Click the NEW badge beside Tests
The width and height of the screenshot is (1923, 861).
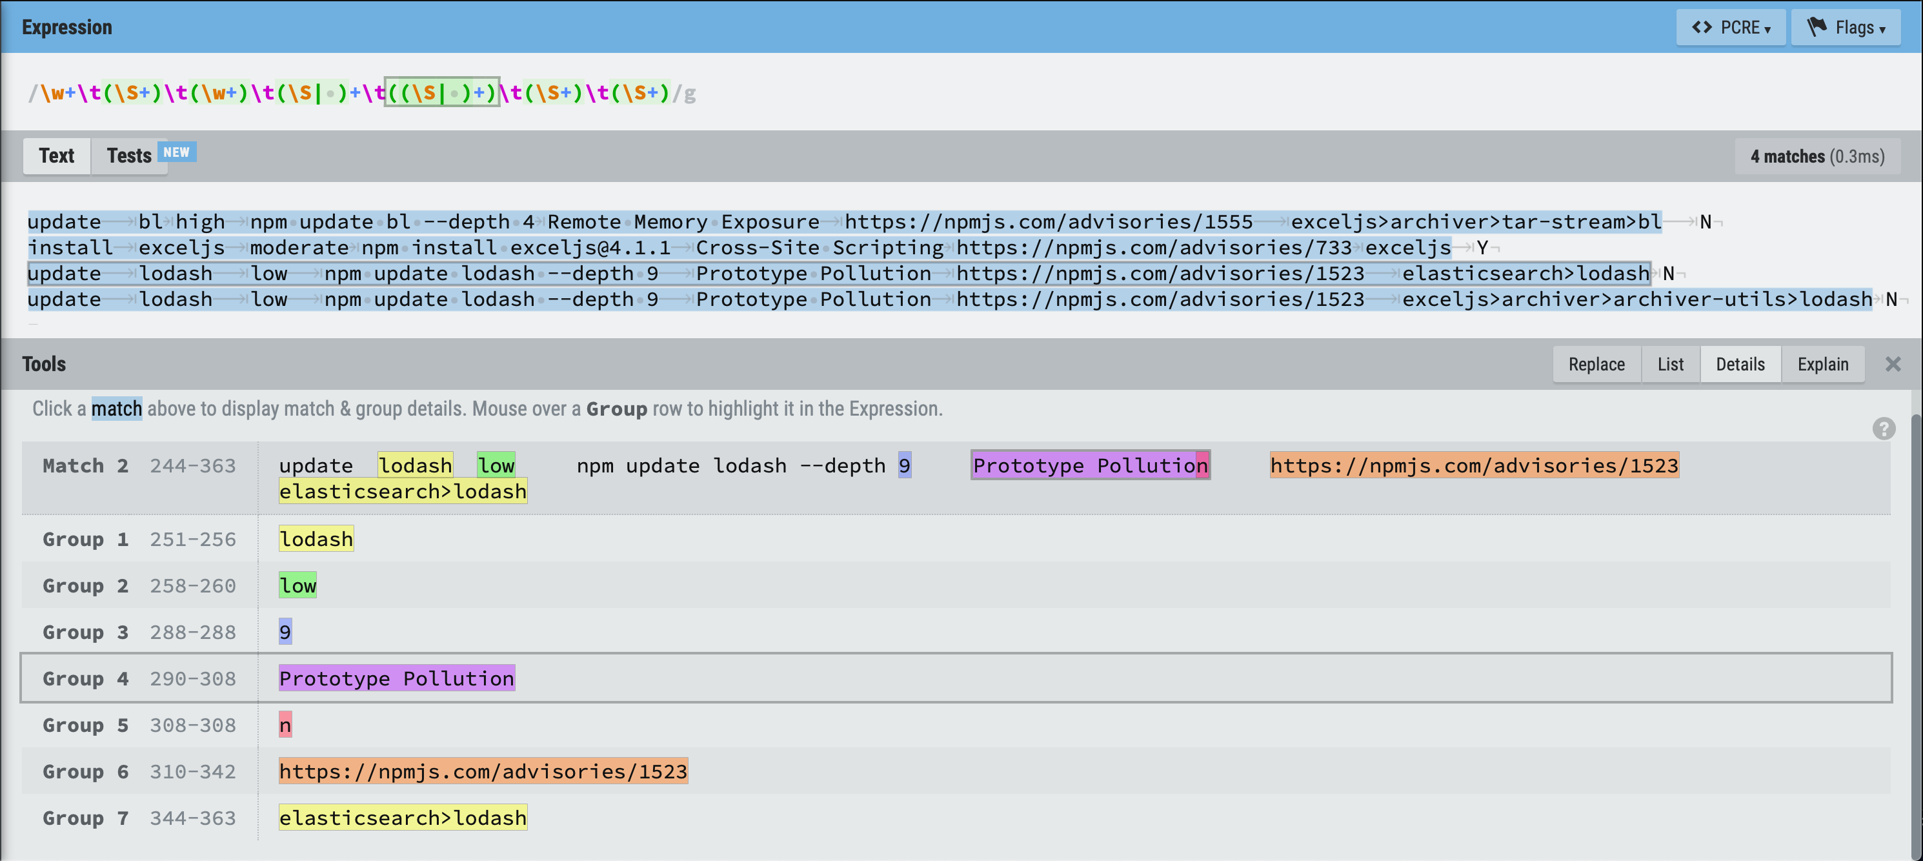tap(177, 152)
